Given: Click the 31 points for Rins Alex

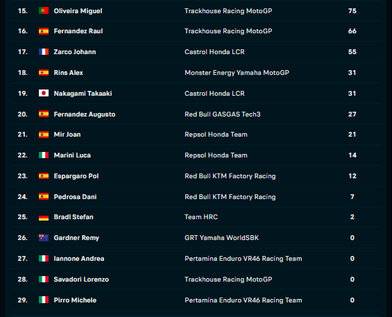Looking at the screenshot, I should pos(352,73).
